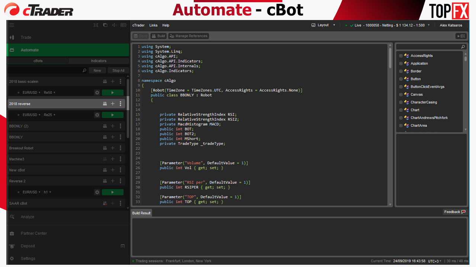Click the cBot search field
This screenshot has height=267, width=476.
(x=48, y=70)
